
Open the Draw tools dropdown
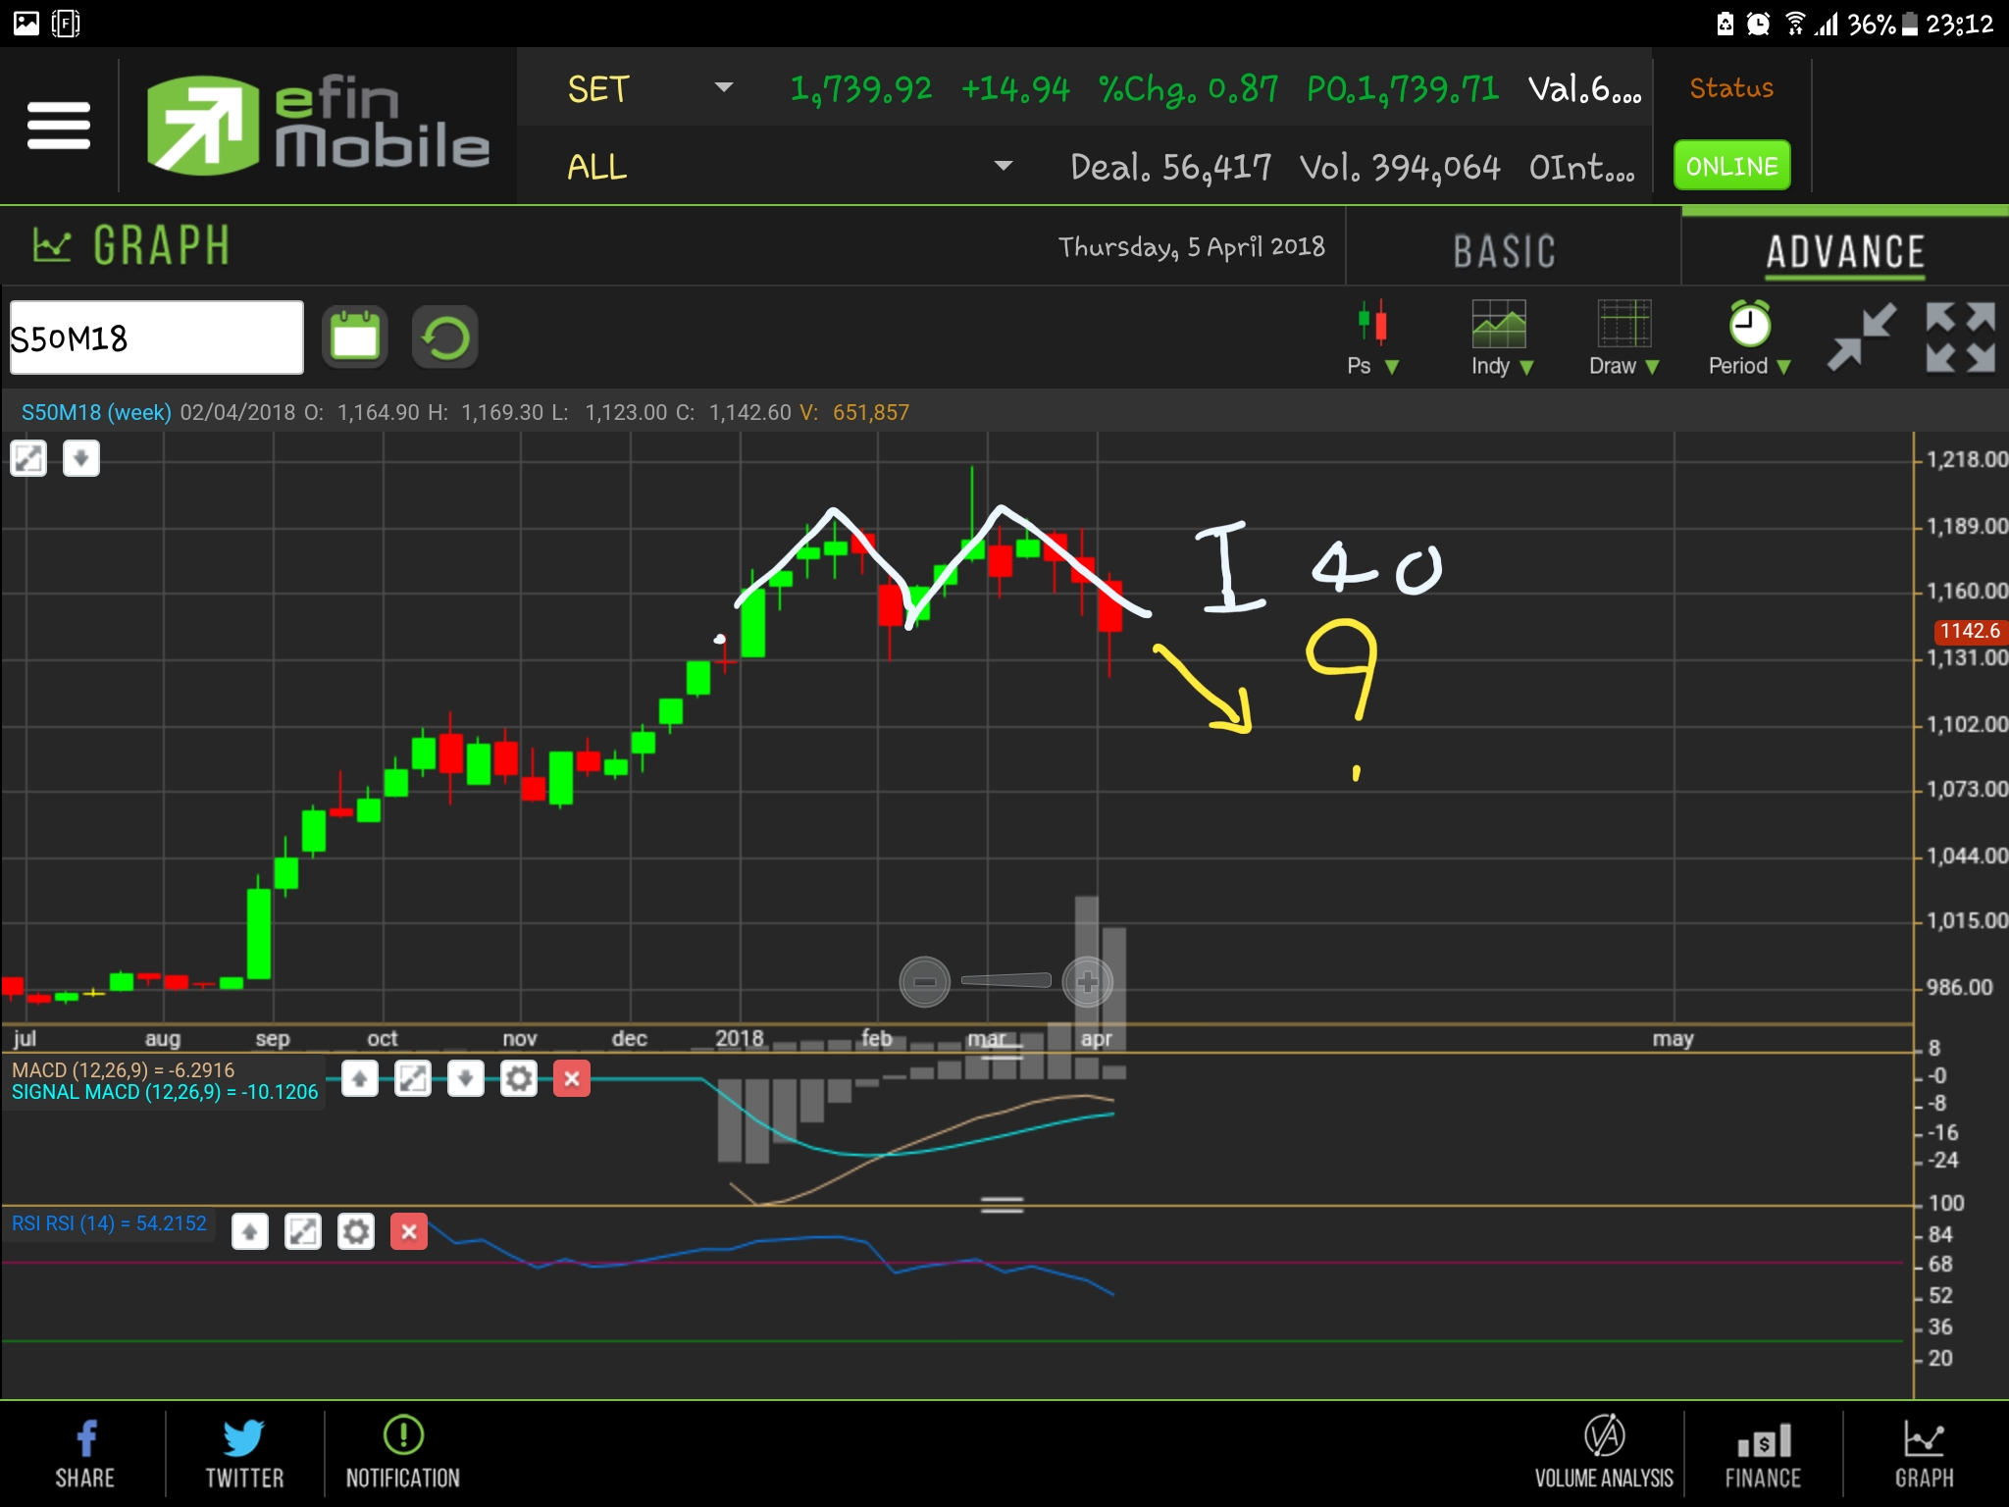[1623, 338]
